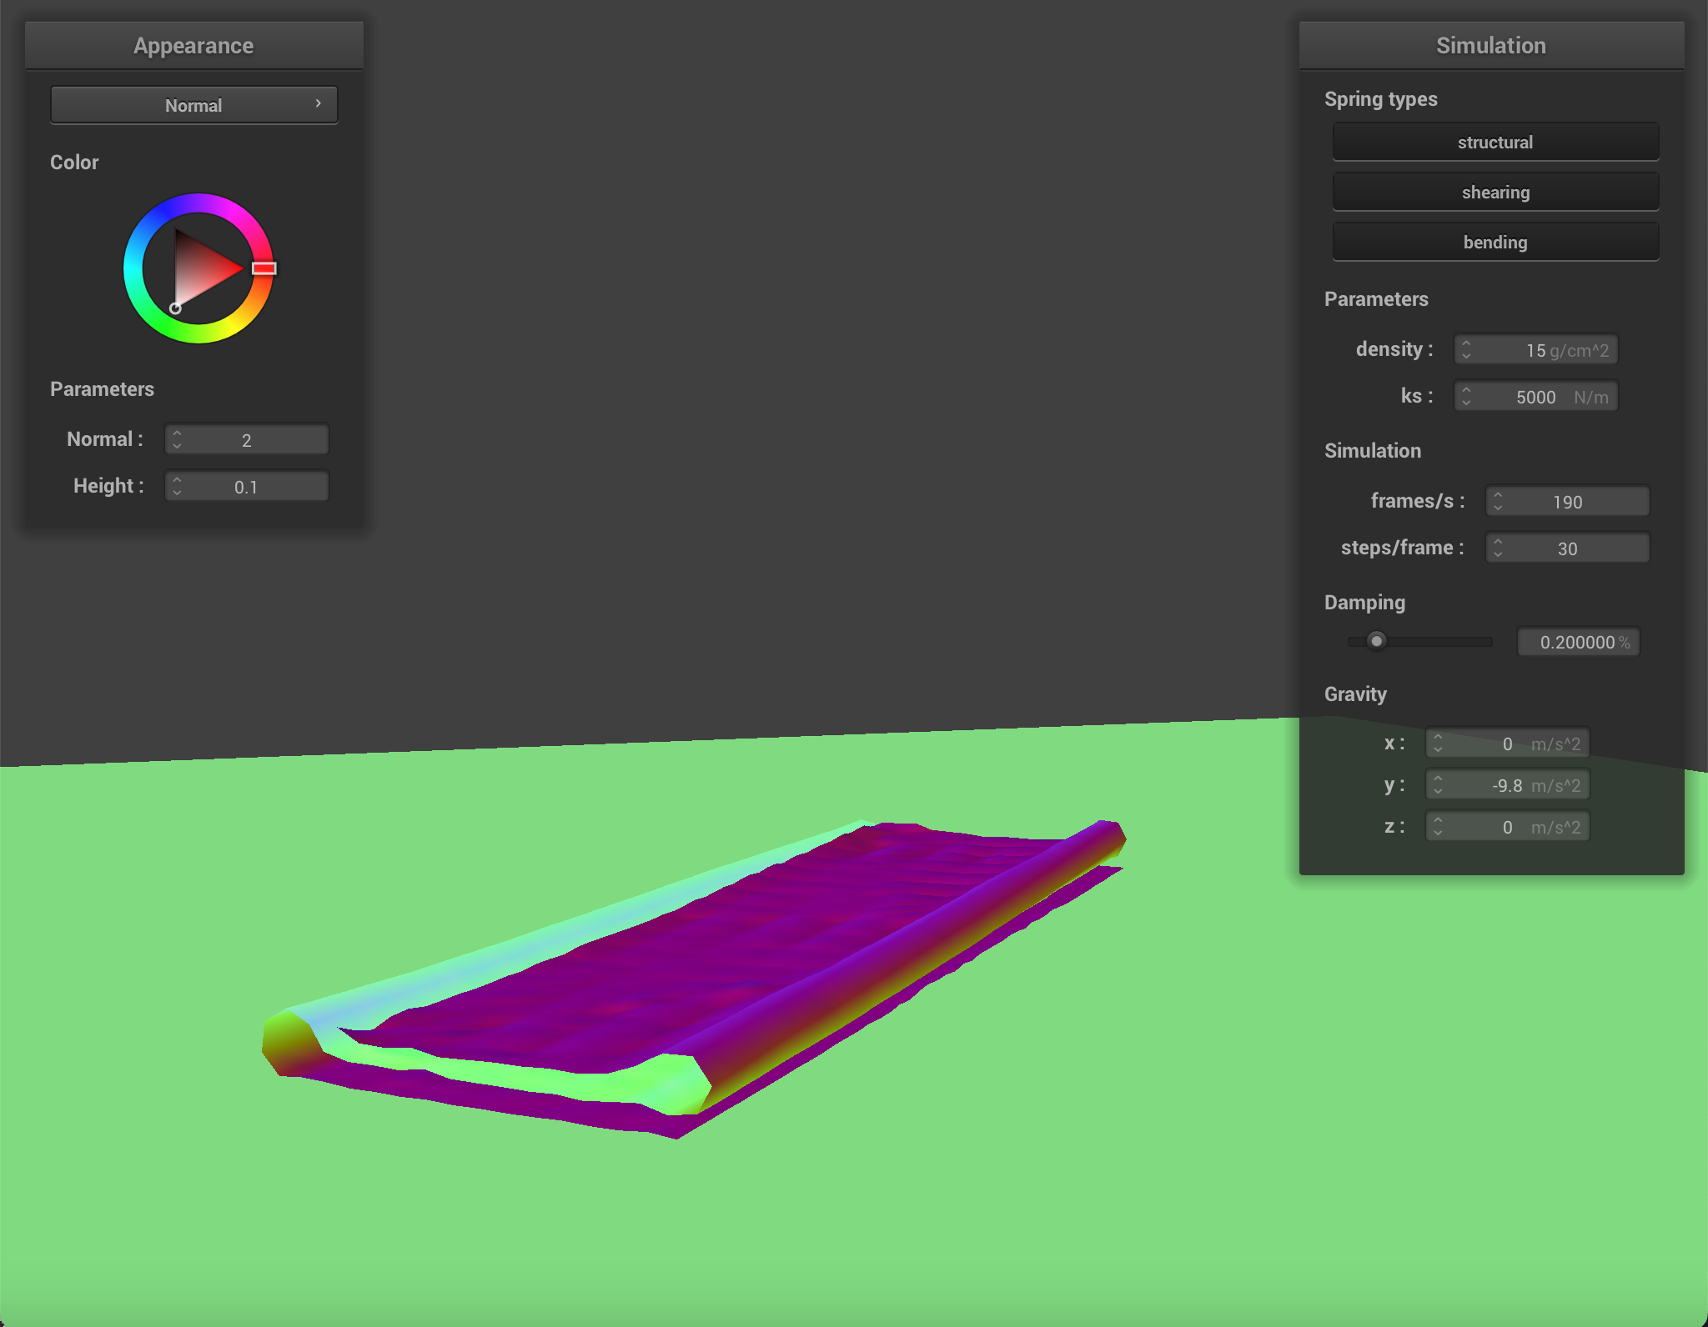Image resolution: width=1708 pixels, height=1327 pixels.
Task: Click the Damping slider handle
Action: tap(1377, 641)
